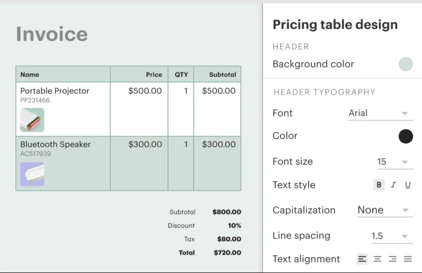This screenshot has height=273, width=422.
Task: Toggle italic text style
Action: [393, 185]
